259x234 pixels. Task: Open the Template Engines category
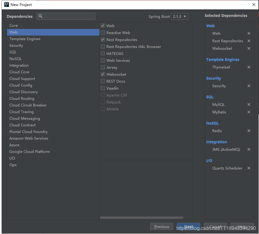[53, 39]
